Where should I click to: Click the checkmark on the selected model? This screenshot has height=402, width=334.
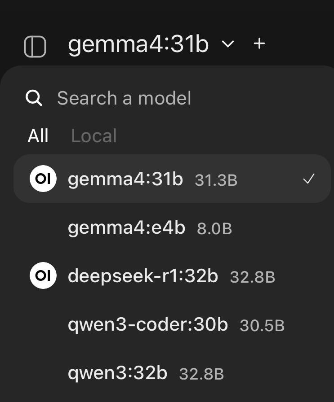click(308, 179)
